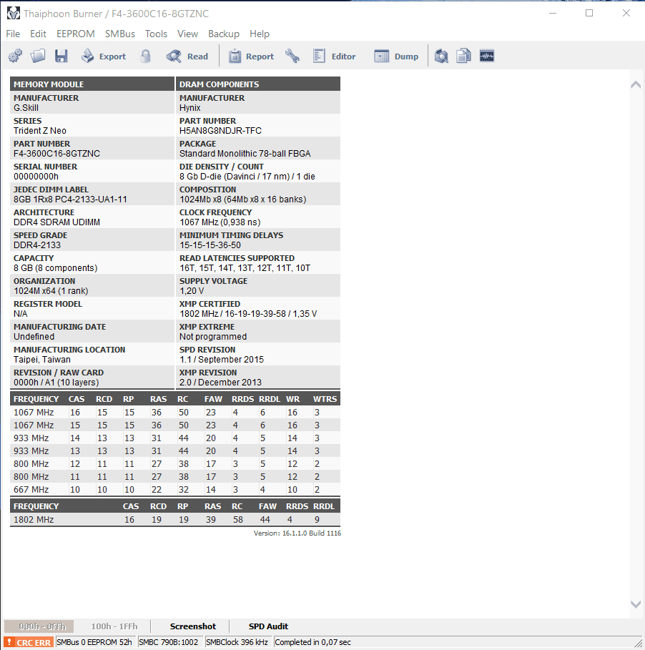This screenshot has width=645, height=650.
Task: Click the memory chip toolbar icon
Action: [487, 56]
